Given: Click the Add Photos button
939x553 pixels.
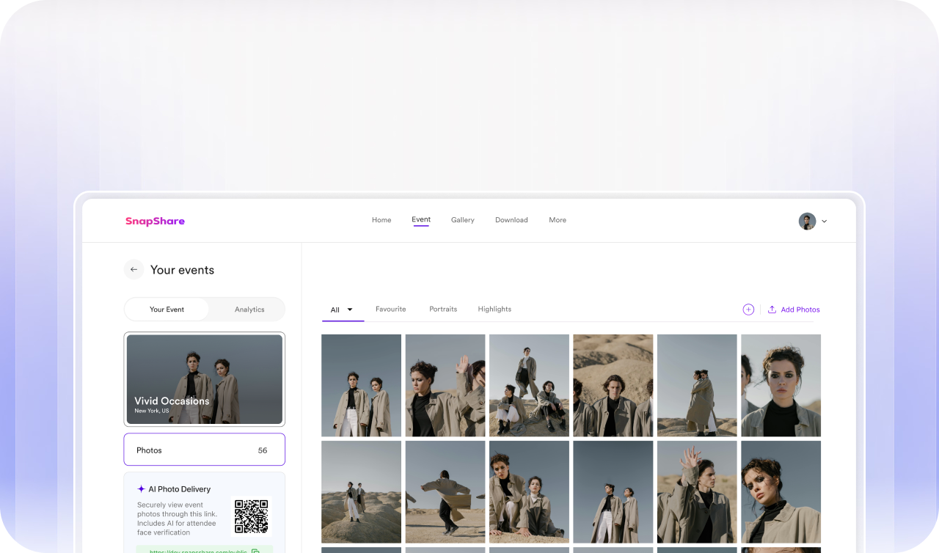Looking at the screenshot, I should tap(800, 310).
